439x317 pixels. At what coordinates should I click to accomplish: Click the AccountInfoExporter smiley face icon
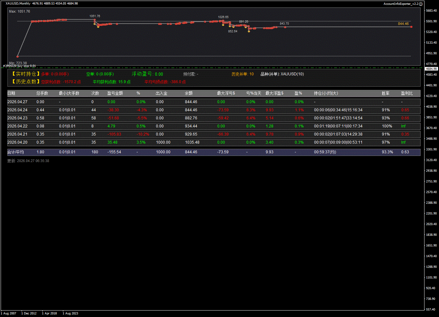coord(421,4)
